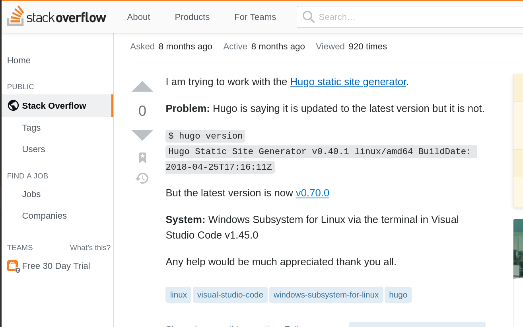The image size is (523, 327).
Task: Bookmark this question
Action: pyautogui.click(x=142, y=158)
